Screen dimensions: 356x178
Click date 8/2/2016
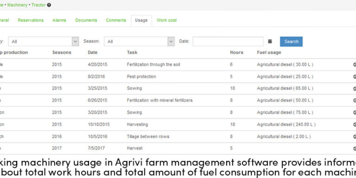coord(96,76)
